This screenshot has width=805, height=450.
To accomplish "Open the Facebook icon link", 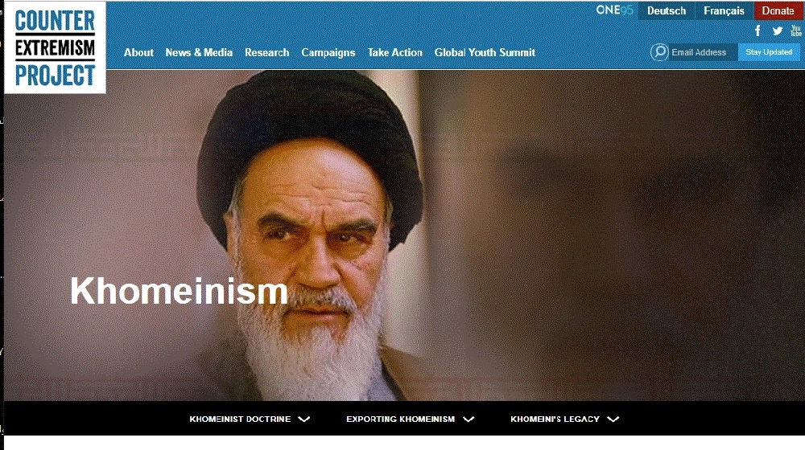I will tap(758, 31).
